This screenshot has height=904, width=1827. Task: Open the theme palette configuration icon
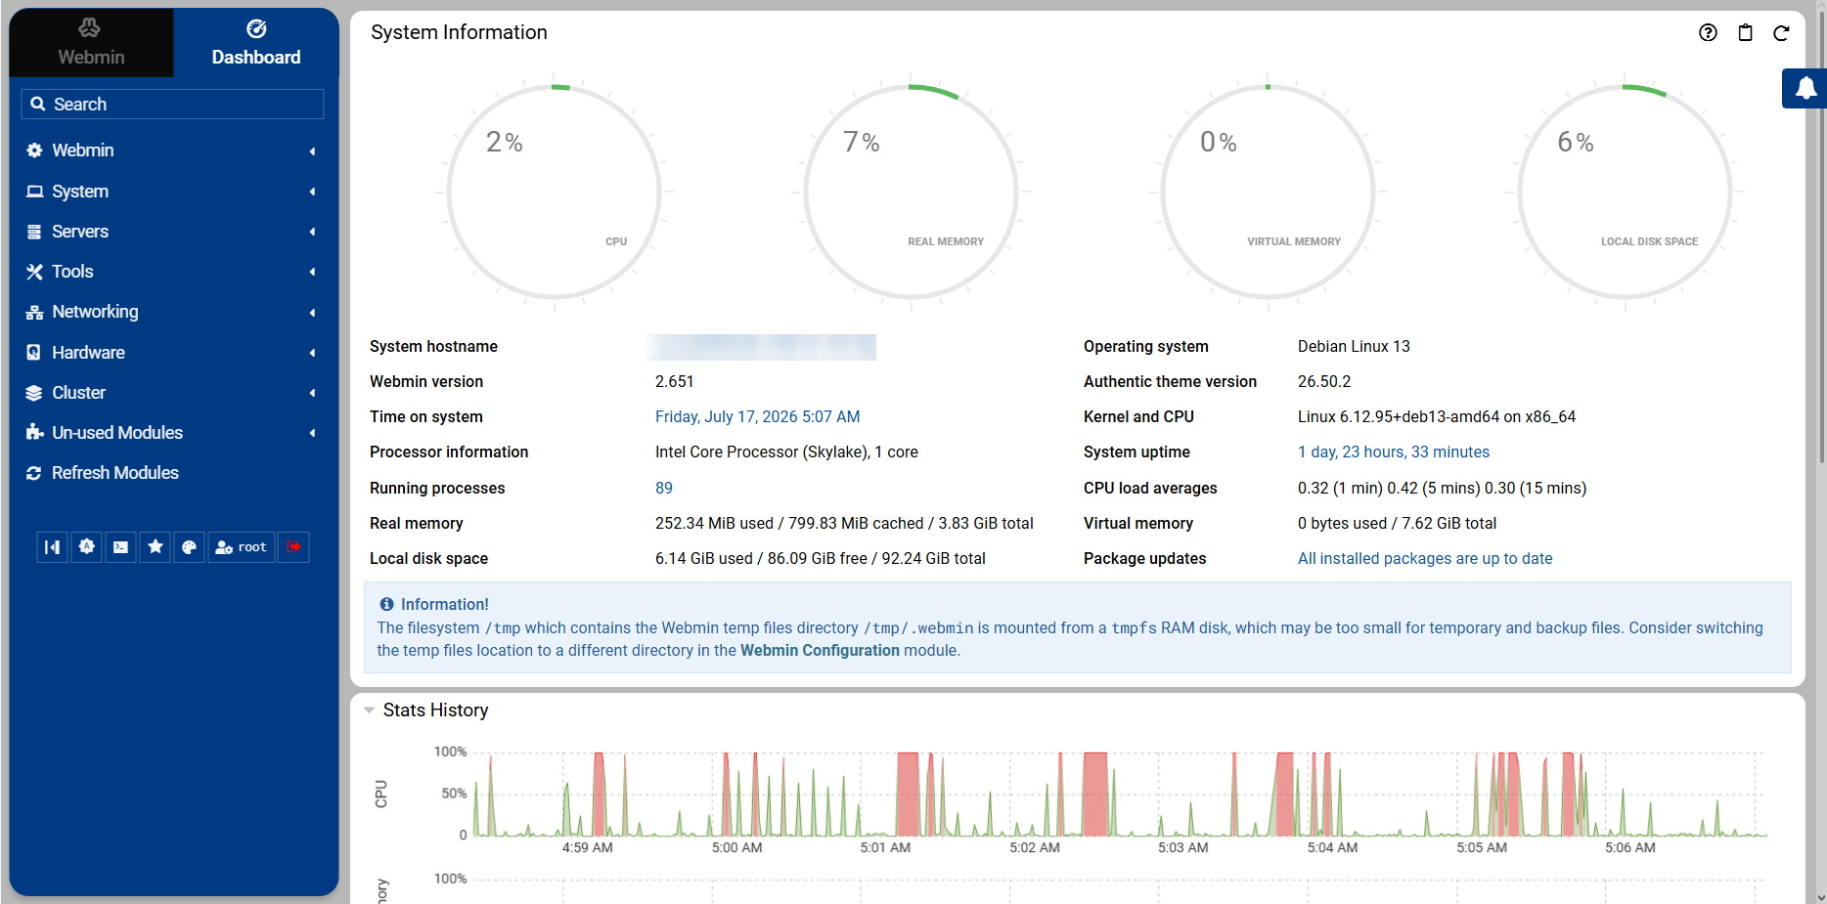[x=189, y=547]
